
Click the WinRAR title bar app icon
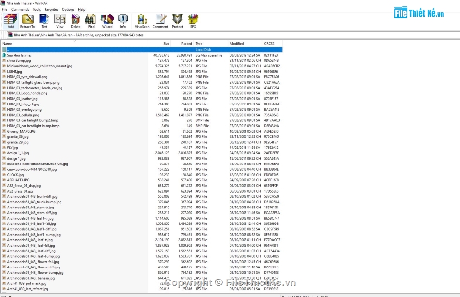3,3
